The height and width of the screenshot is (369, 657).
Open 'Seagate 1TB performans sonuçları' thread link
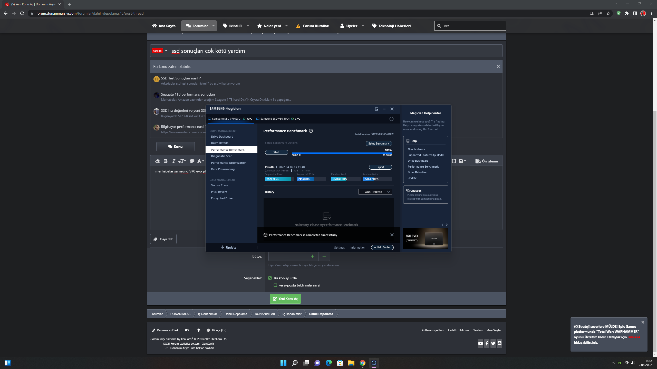188,94
